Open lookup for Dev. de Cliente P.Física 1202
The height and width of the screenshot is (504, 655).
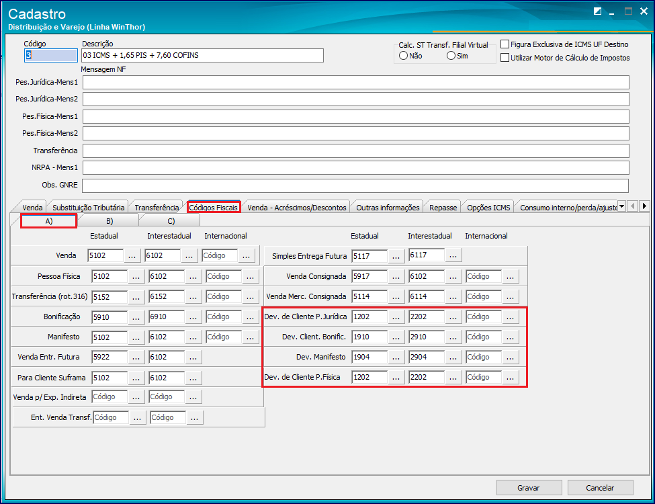(x=396, y=378)
